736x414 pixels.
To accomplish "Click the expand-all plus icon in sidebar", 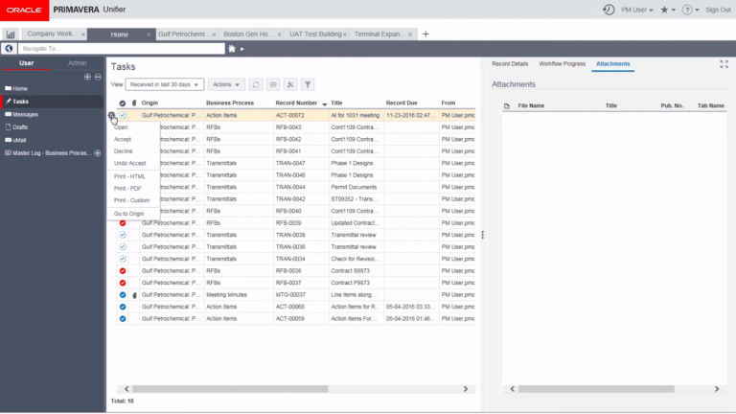I will 87,76.
